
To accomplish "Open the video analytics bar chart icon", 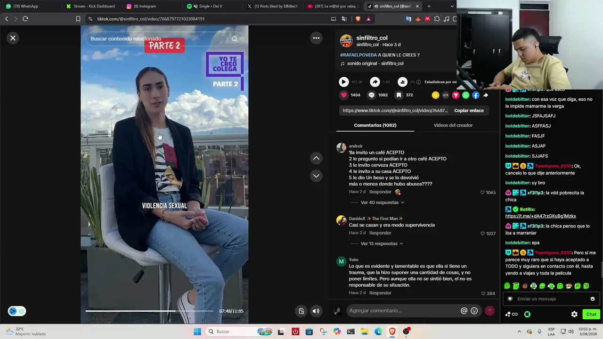I will (402, 82).
